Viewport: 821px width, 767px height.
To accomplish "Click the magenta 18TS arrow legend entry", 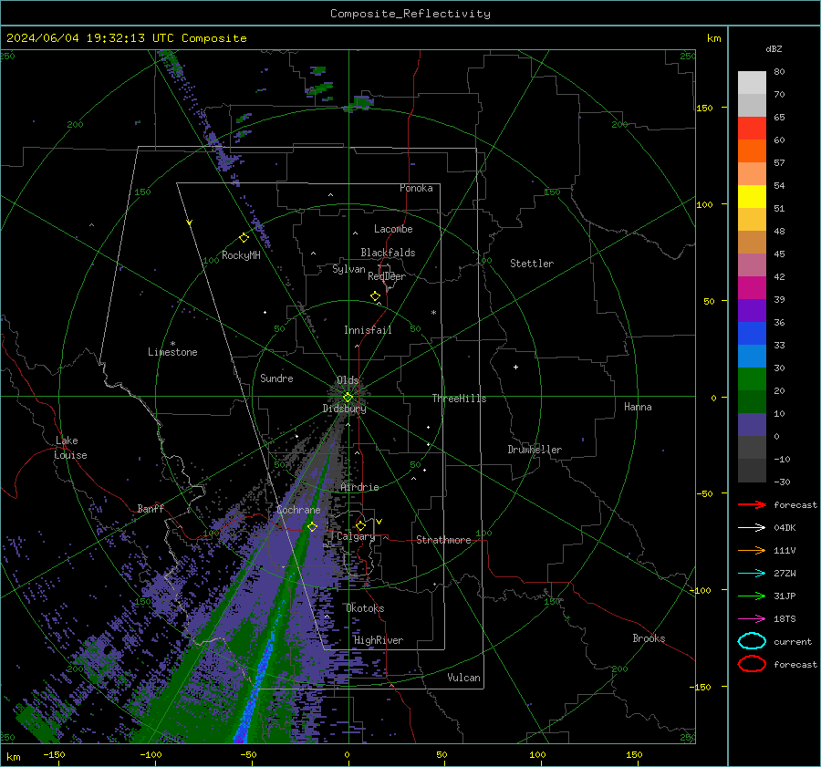I will (x=752, y=619).
